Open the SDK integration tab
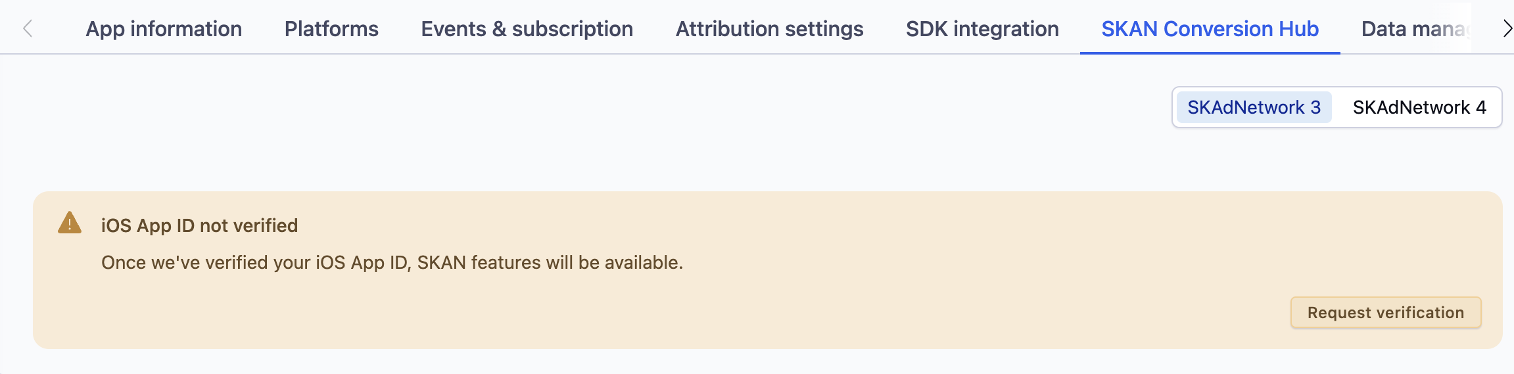This screenshot has height=374, width=1514. coord(982,28)
